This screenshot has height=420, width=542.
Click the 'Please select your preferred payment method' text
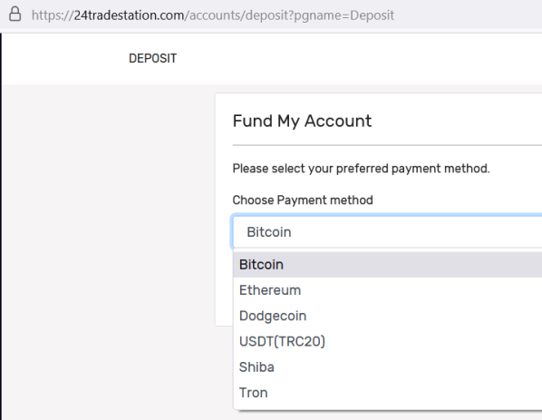pos(361,169)
